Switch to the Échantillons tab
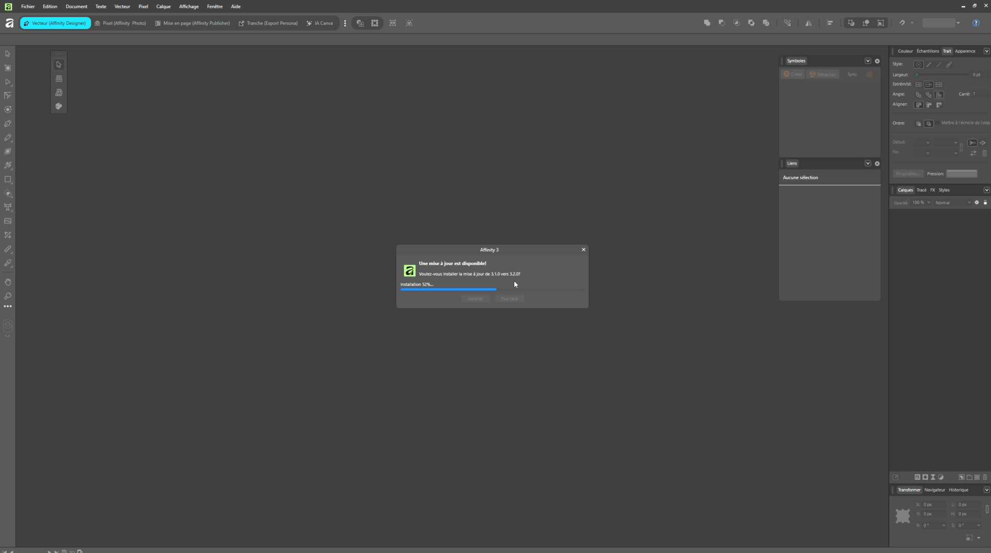991x553 pixels. 927,51
